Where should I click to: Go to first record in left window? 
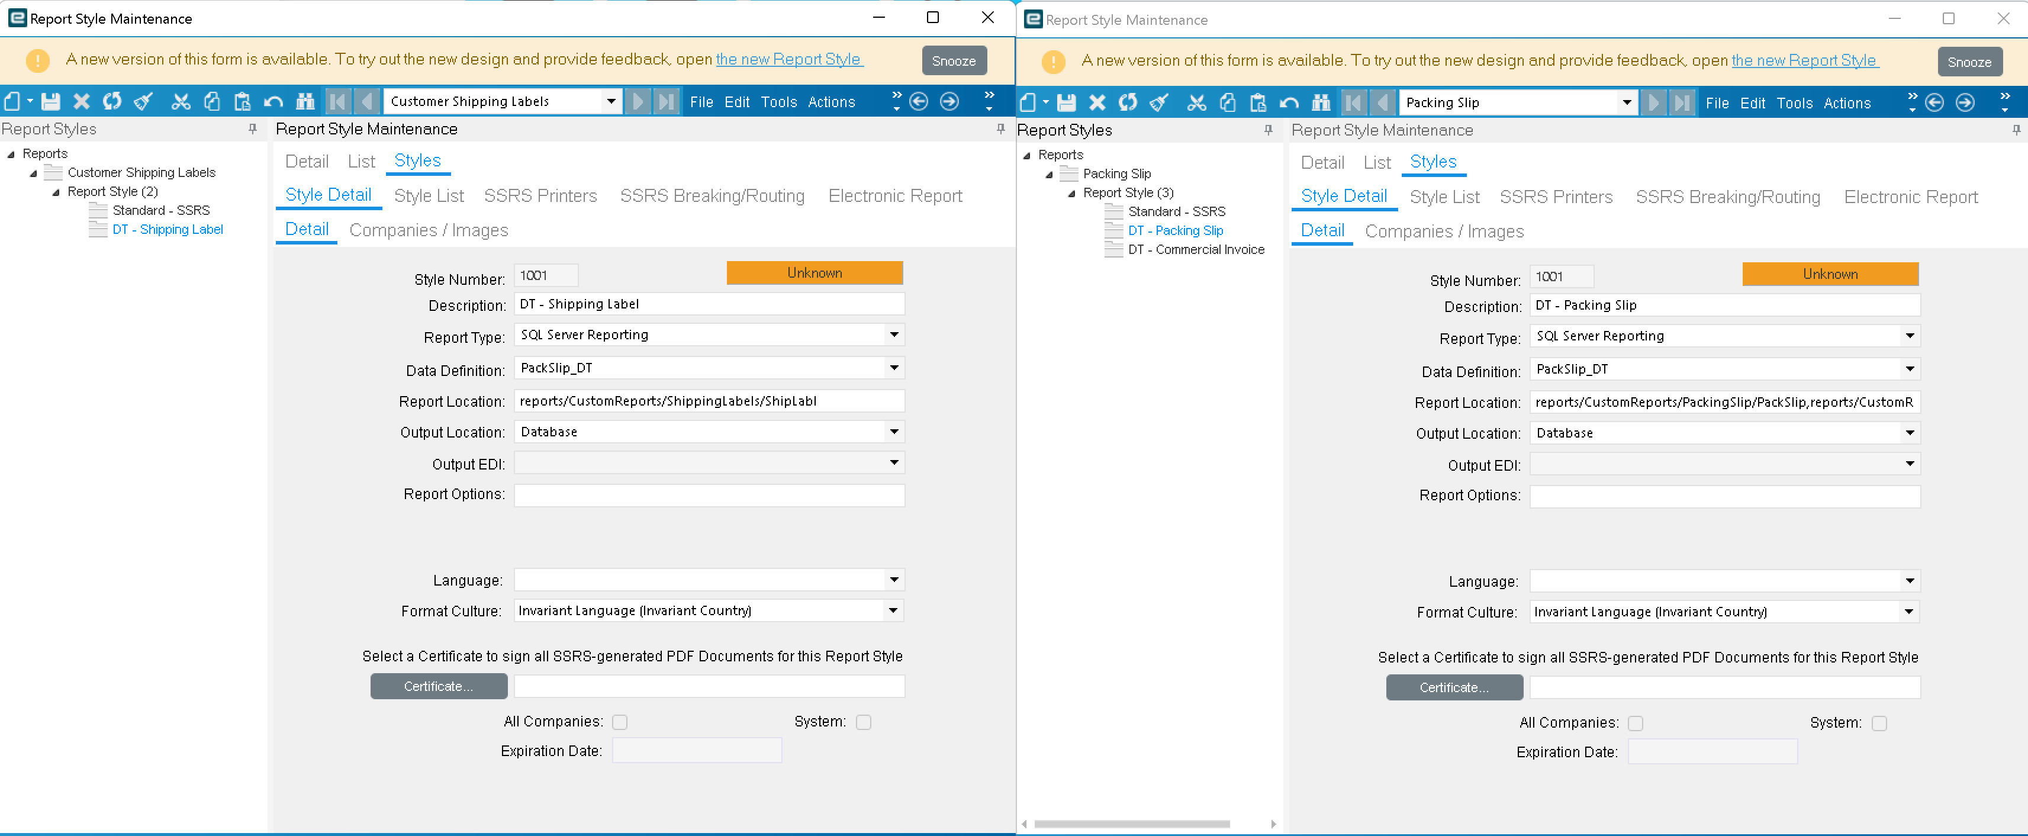point(338,102)
